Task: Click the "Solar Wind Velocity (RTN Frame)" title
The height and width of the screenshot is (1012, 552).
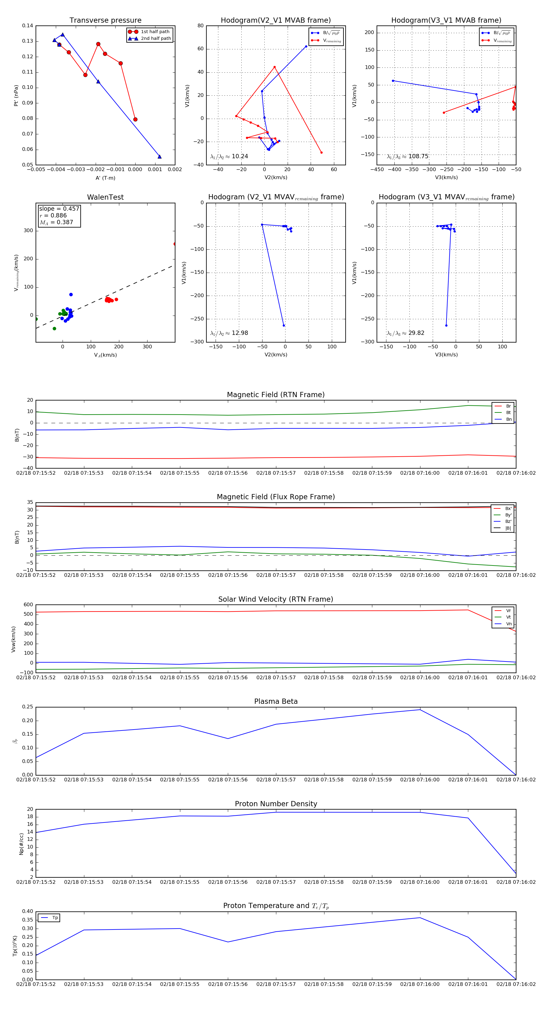Action: 276,599
